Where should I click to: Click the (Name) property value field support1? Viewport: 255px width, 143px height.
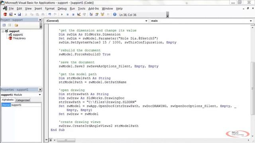26,105
